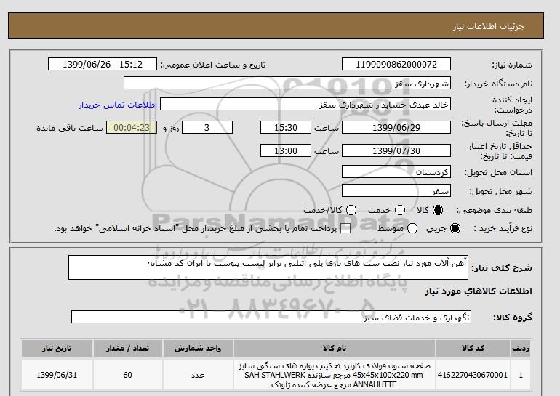560x396 pixels.
Task: Click the شماره نیاز field 1199090862000072
Action: click(396, 64)
